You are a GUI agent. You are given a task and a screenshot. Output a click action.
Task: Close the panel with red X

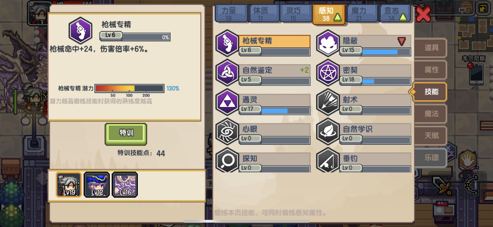click(423, 14)
